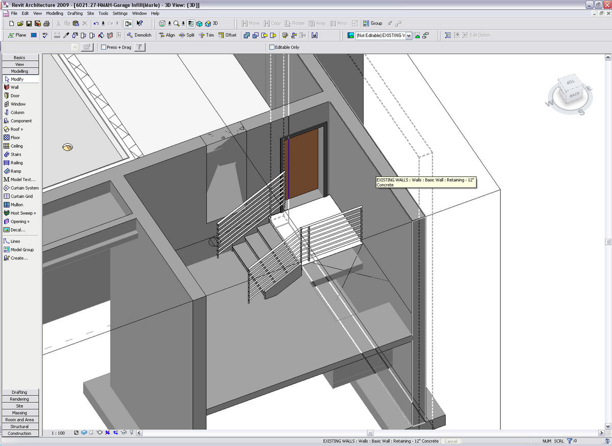
Task: Click the ViewCube BACK face
Action: pyautogui.click(x=574, y=95)
